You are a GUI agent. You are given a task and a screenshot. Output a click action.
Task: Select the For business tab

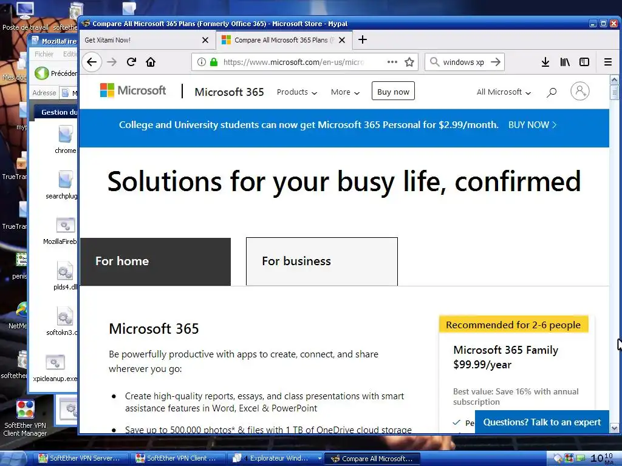point(322,262)
